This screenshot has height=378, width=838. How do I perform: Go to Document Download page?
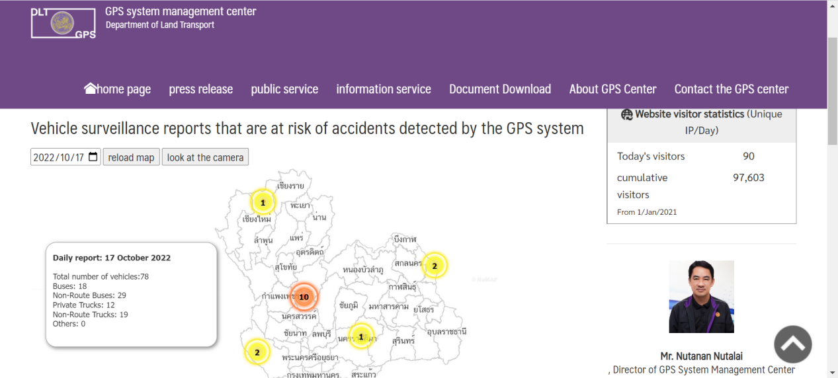point(499,89)
